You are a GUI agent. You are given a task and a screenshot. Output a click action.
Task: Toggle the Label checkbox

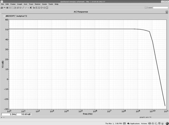point(146,8)
